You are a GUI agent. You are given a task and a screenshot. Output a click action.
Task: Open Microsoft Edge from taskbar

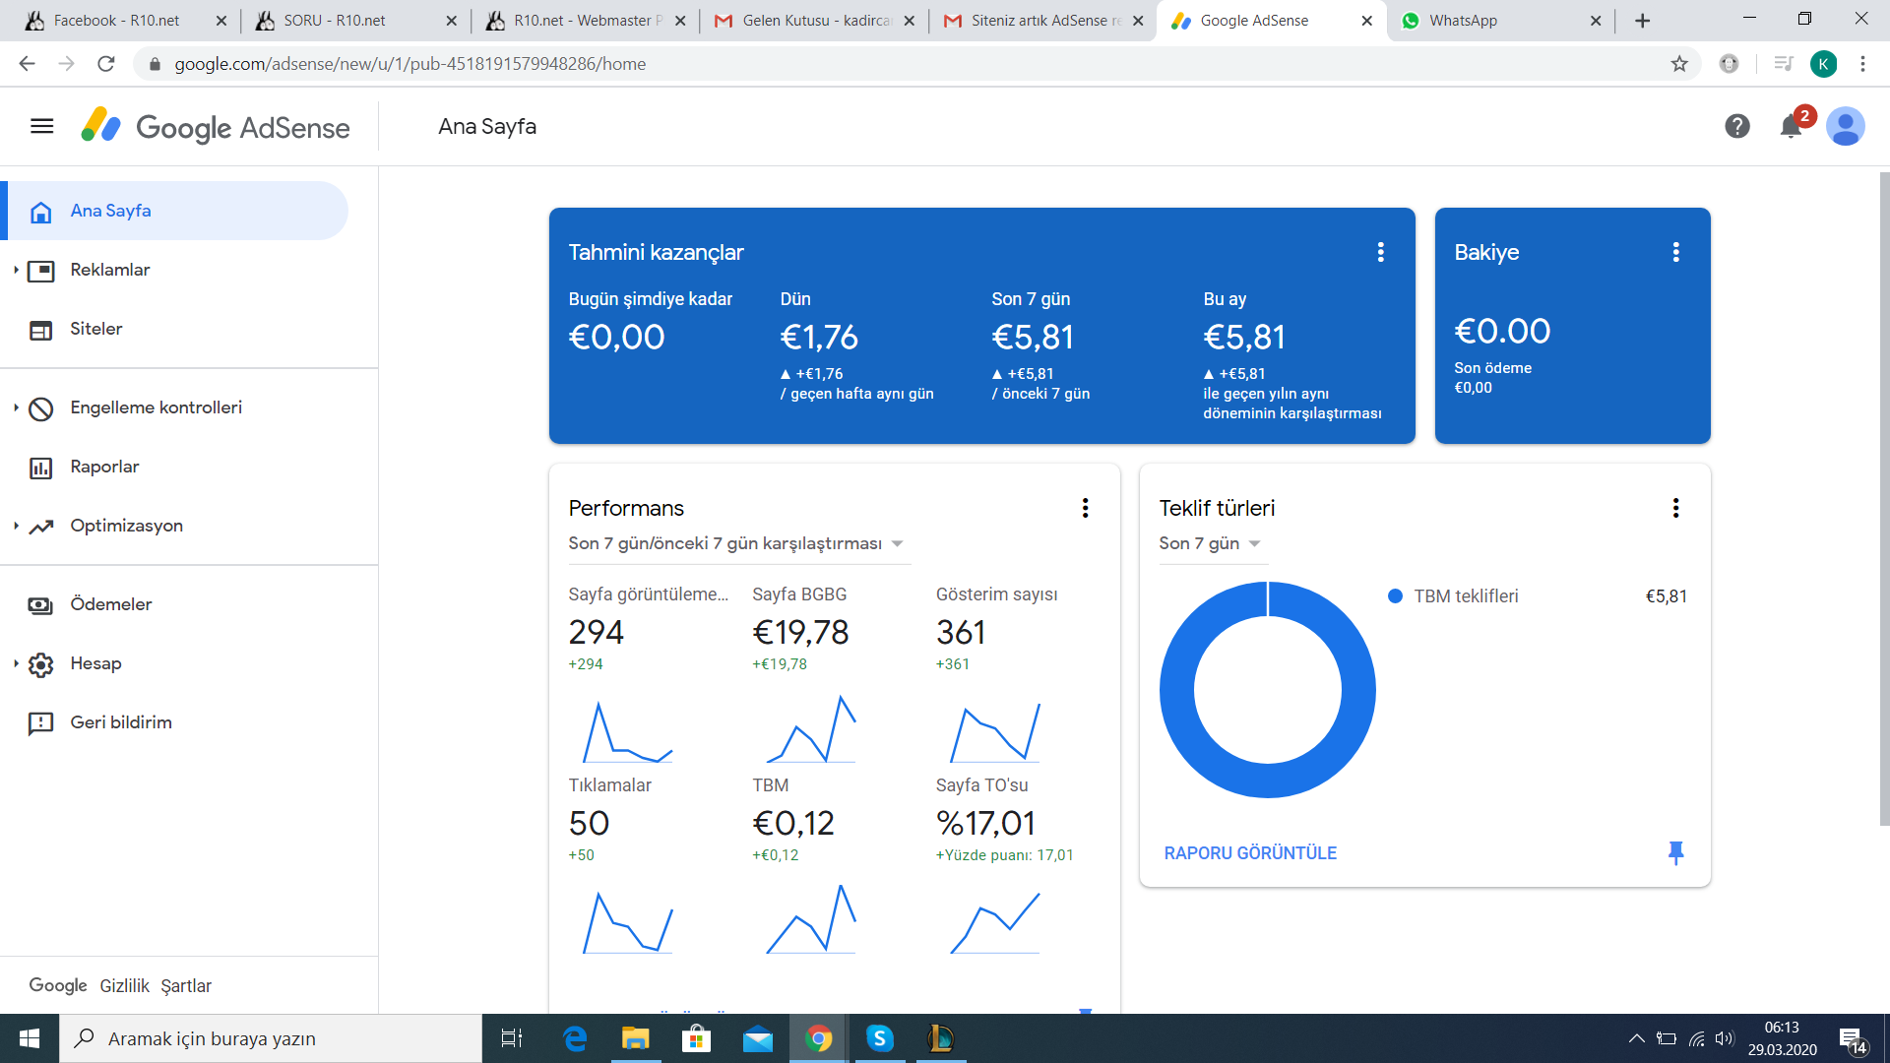(575, 1038)
